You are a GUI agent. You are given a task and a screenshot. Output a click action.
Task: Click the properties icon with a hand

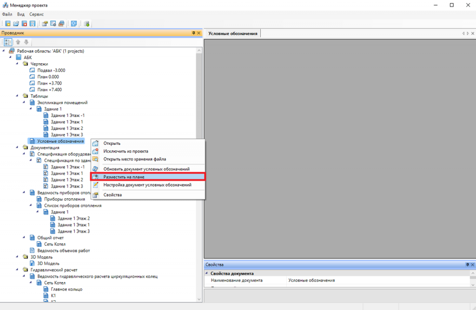point(45,24)
